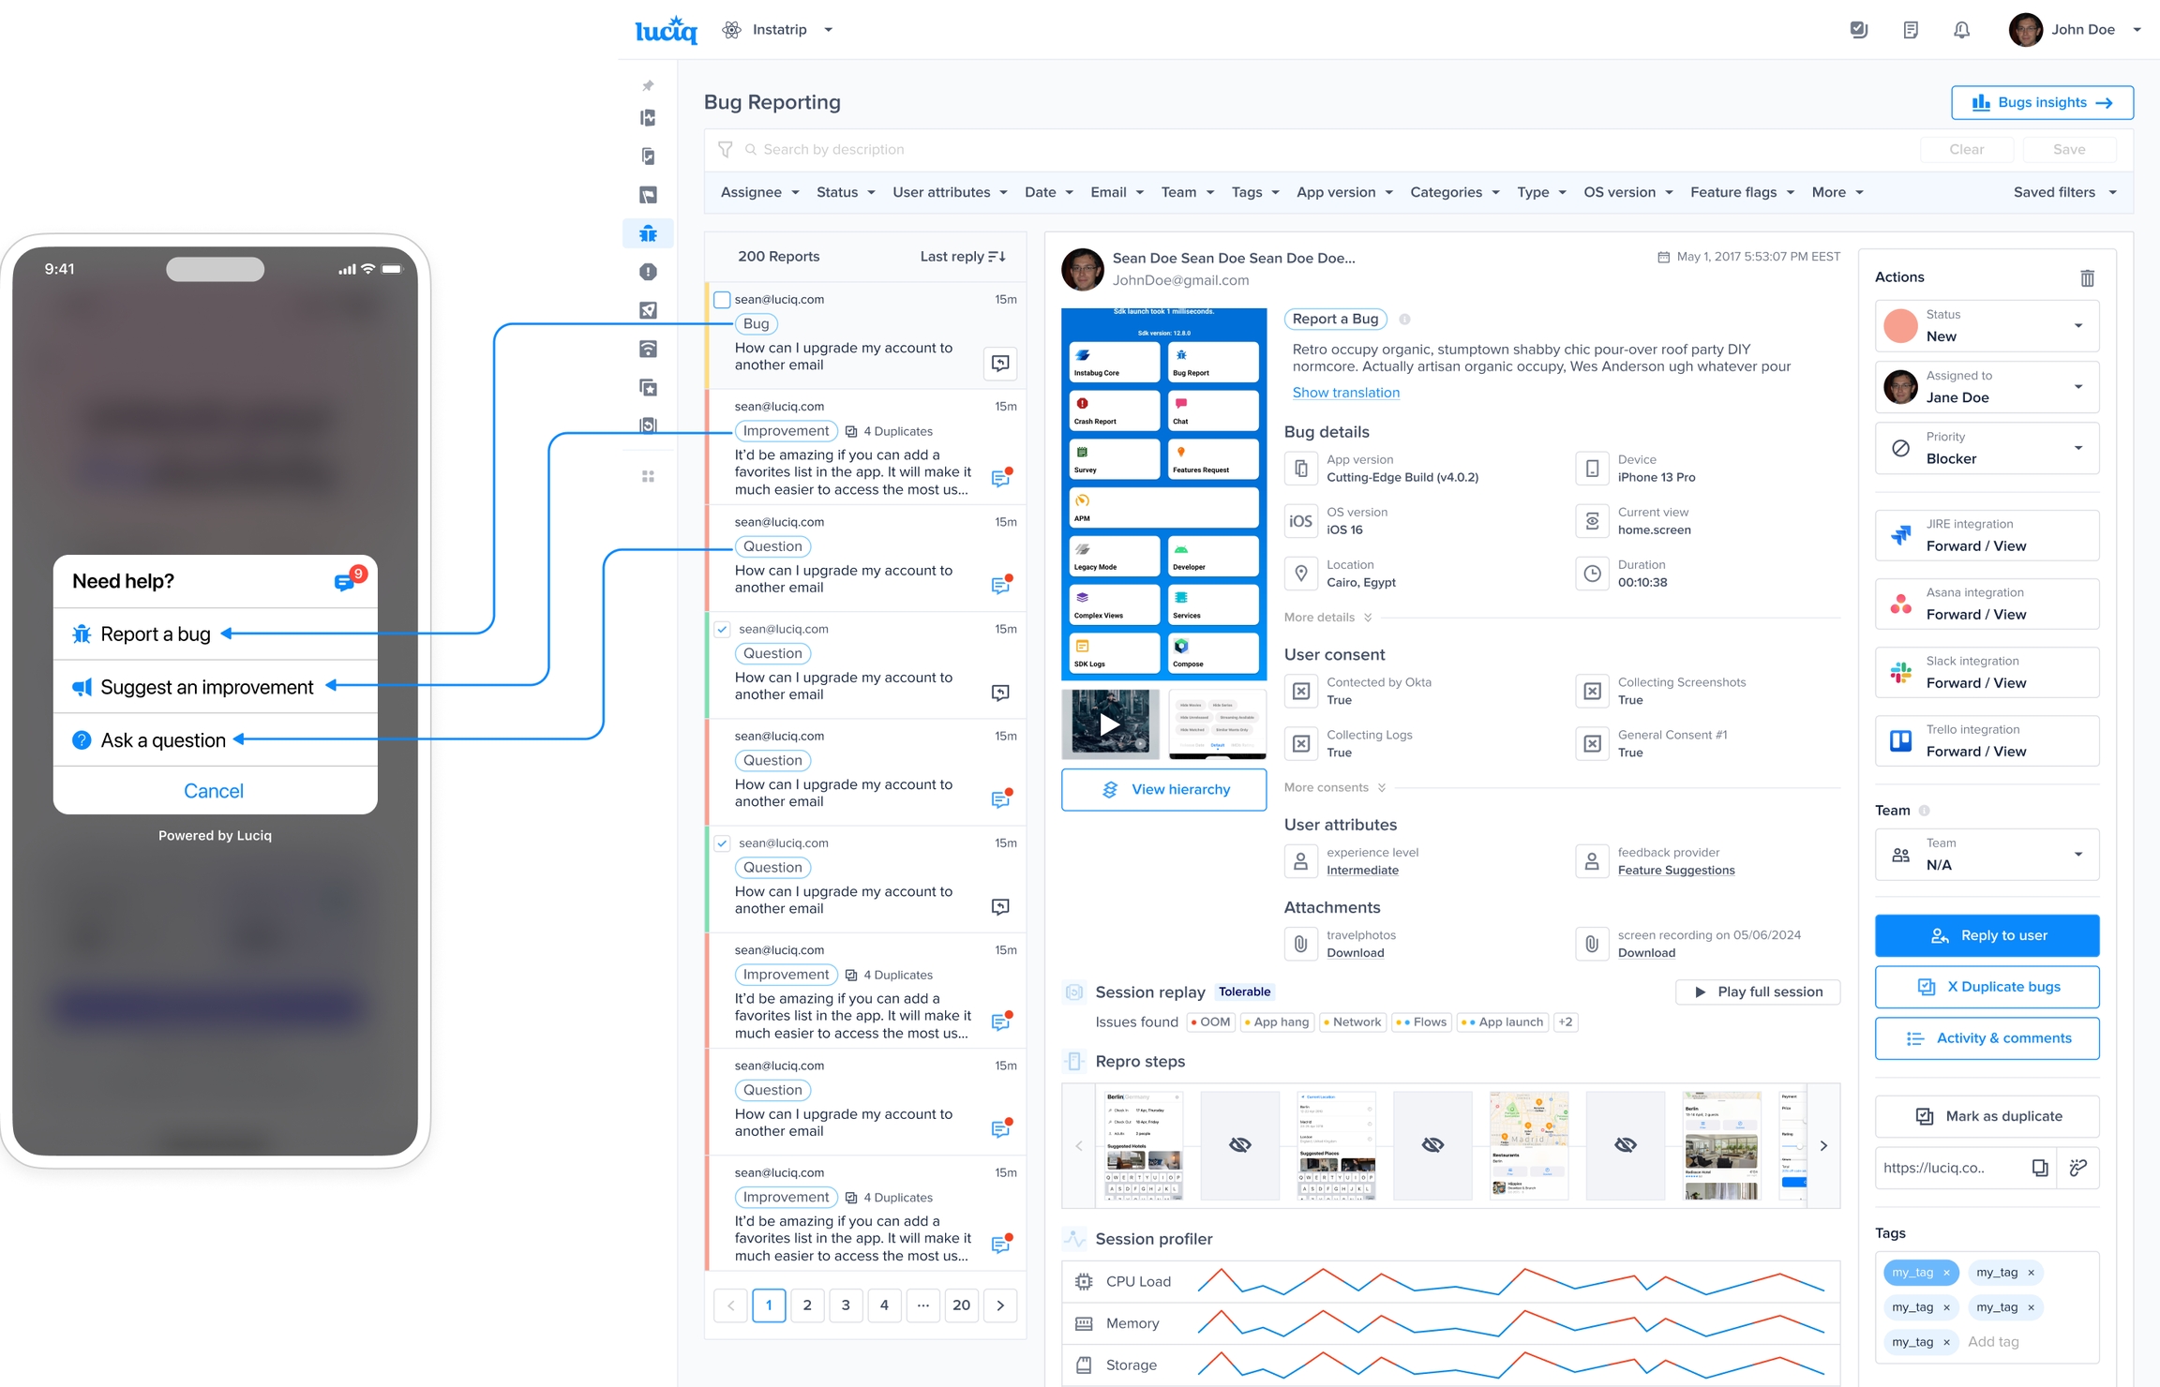Screen dimensions: 2160x1387
Task: Reveal the first hidden repro step
Action: coord(1239,1144)
